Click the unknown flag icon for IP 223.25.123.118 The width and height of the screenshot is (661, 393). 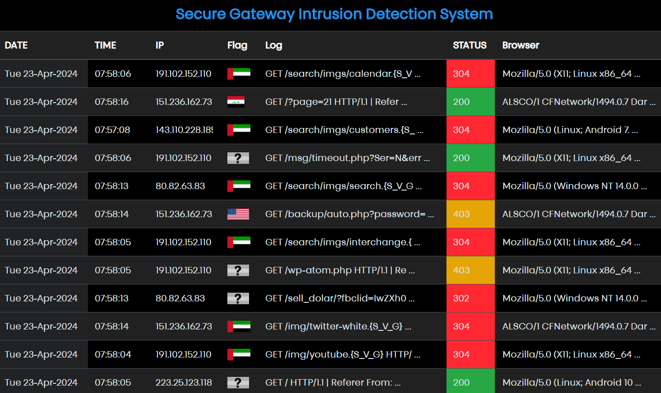238,382
